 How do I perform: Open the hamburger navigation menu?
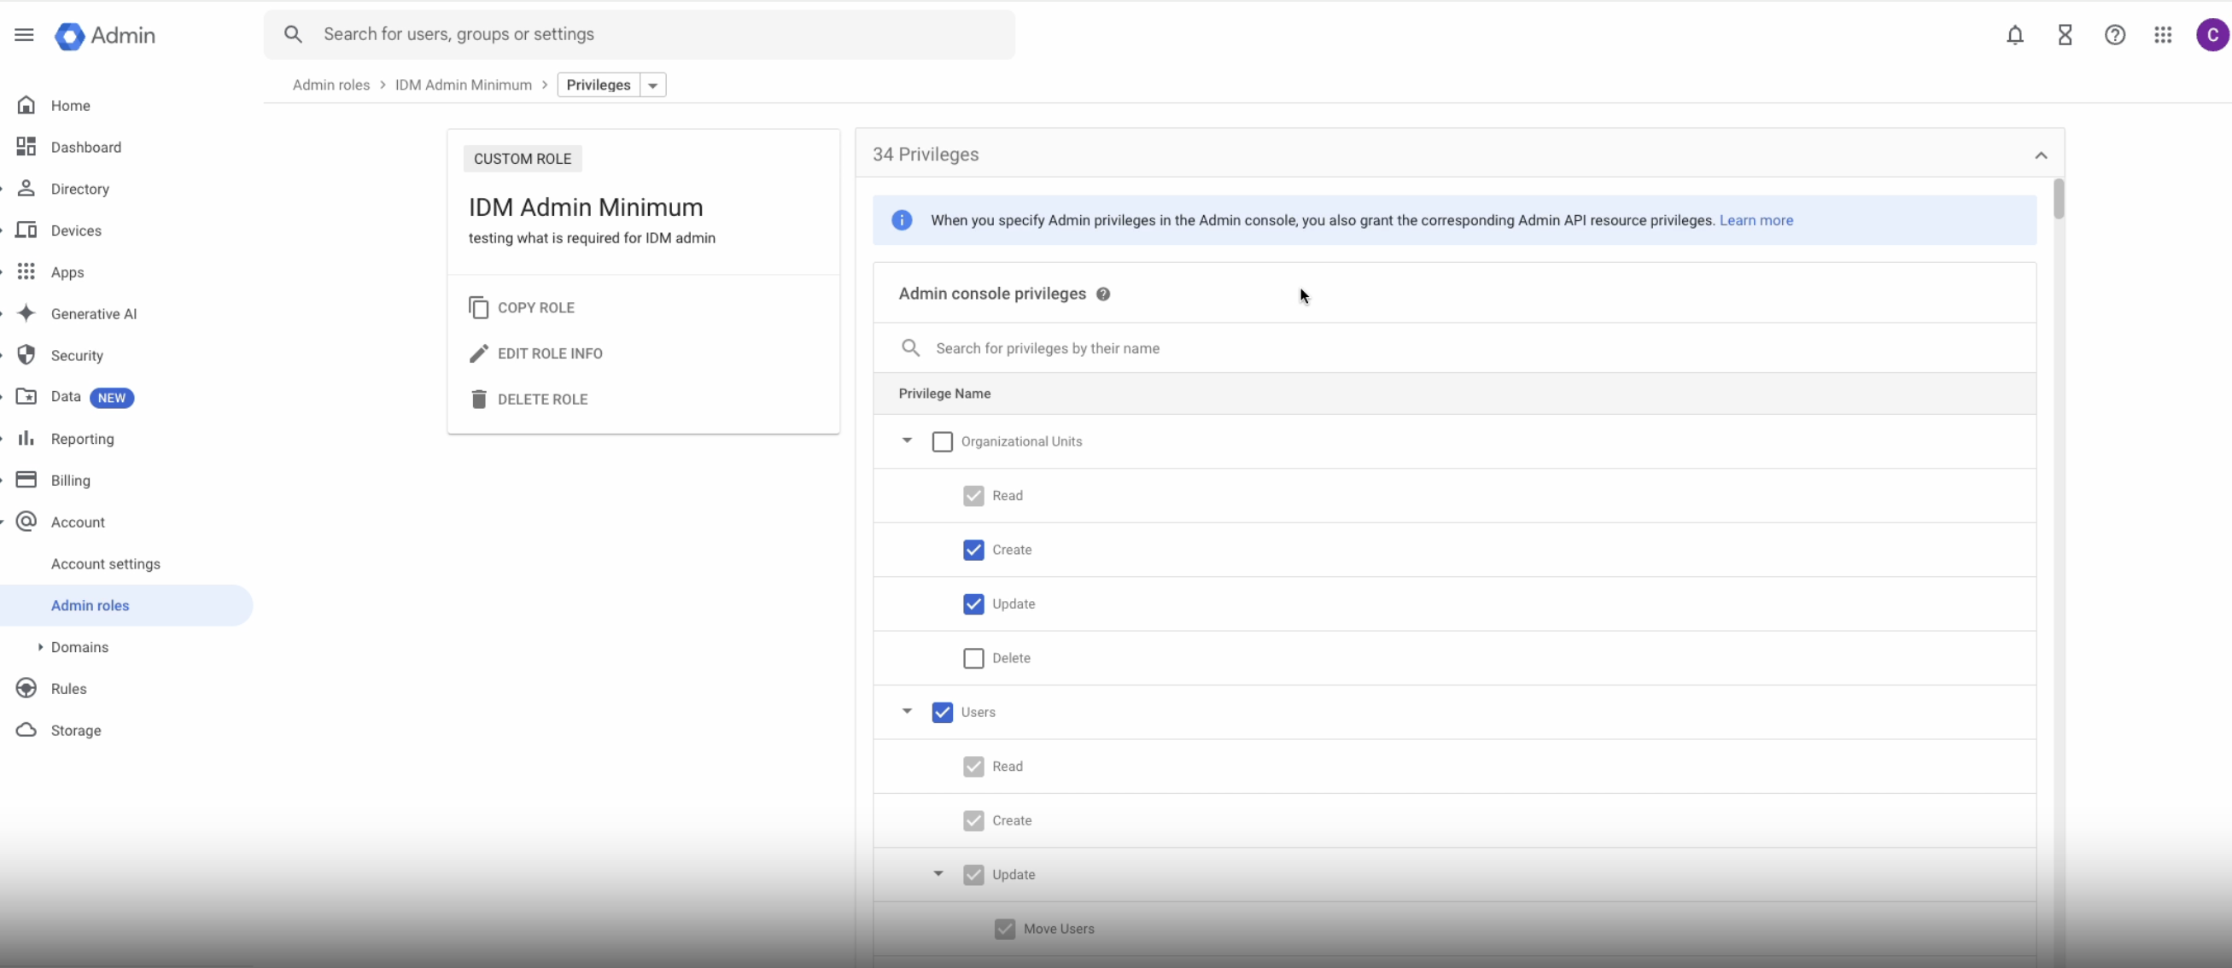pyautogui.click(x=23, y=35)
